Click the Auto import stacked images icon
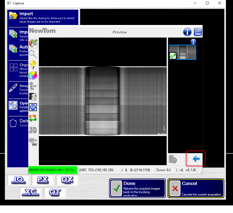Image resolution: width=233 pixels, height=213 pixels. tap(13, 49)
